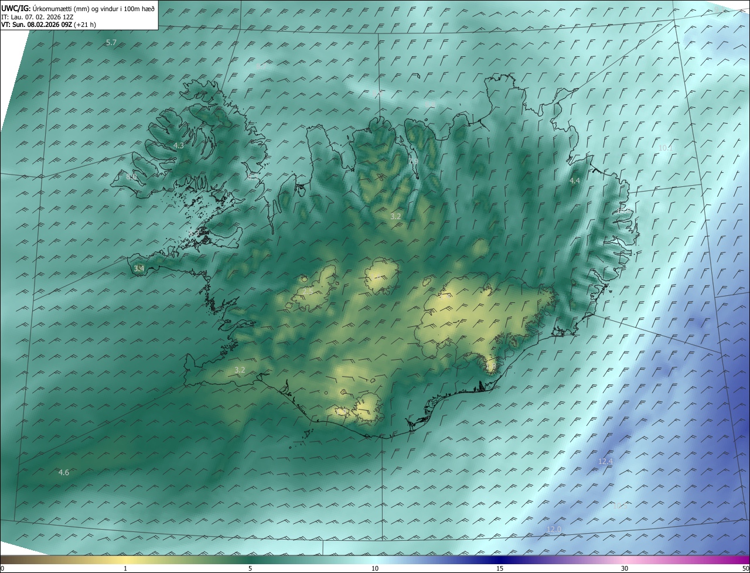
Task: Click the 3.4 value label on the map
Action: point(139,268)
